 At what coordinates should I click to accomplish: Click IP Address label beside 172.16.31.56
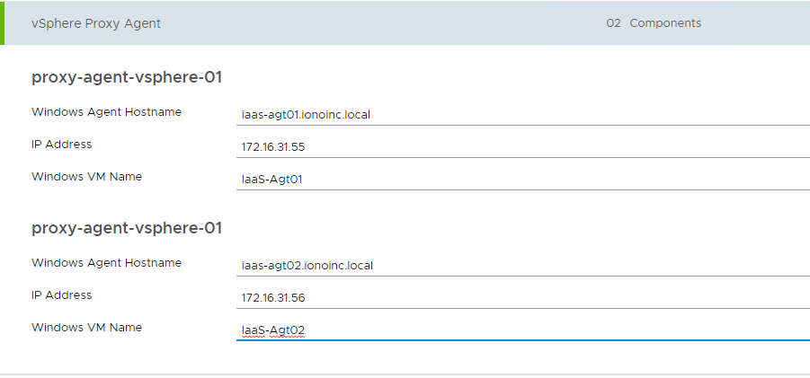click(x=61, y=295)
